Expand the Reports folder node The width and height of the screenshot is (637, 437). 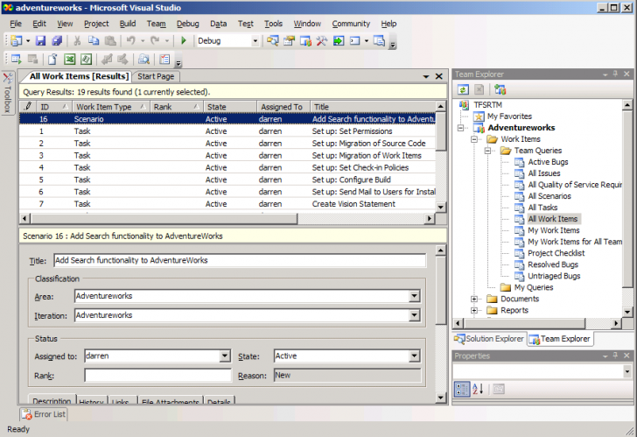coord(474,310)
